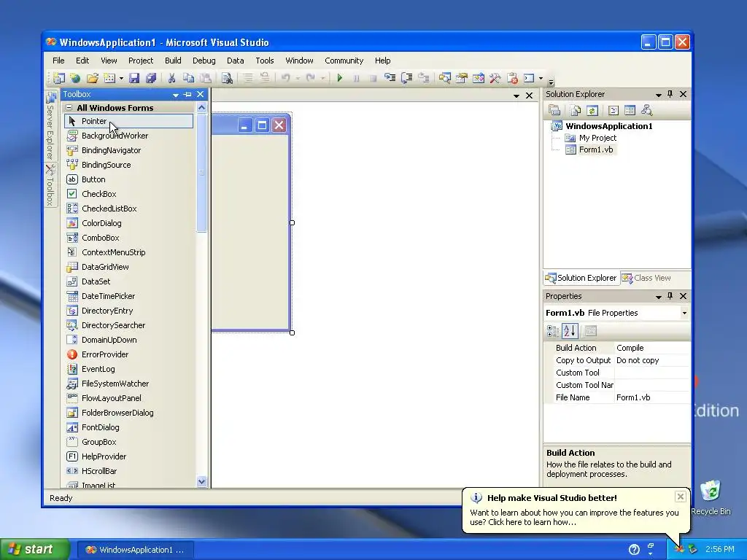The image size is (747, 560).
Task: Click WindowsApplication1 taskbar button
Action: (135, 550)
